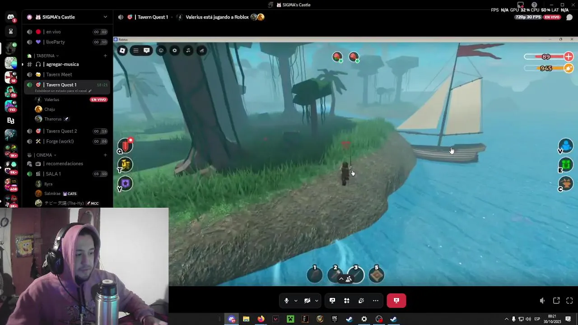The height and width of the screenshot is (325, 578).
Task: Open the Roblox hamburger list menu
Action: tap(135, 51)
